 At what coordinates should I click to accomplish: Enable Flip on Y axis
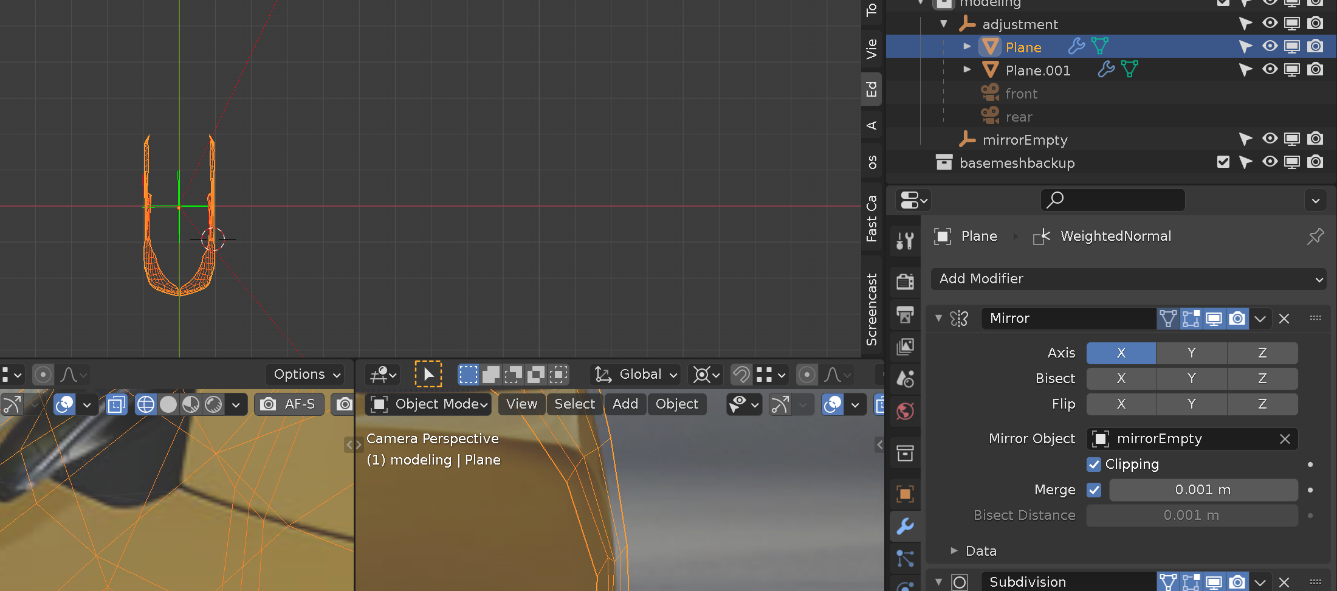pyautogui.click(x=1192, y=404)
